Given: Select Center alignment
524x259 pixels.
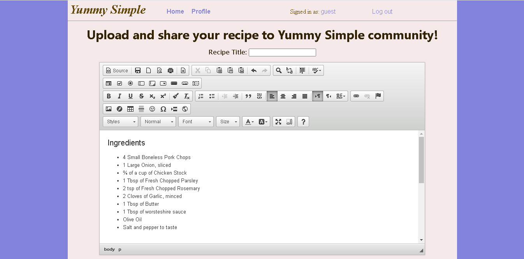Looking at the screenshot, I should 283,96.
